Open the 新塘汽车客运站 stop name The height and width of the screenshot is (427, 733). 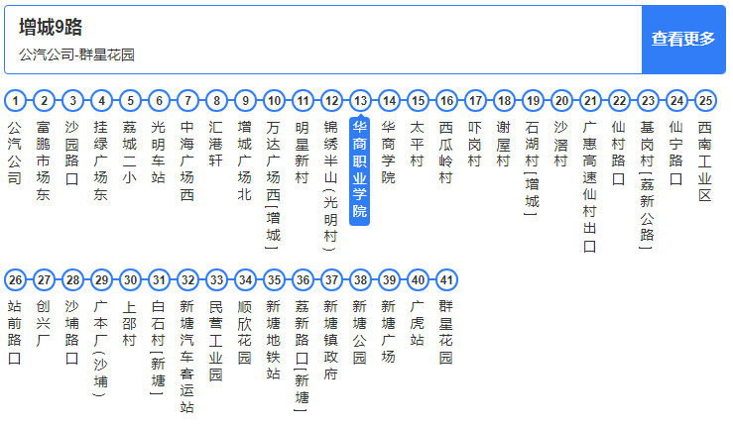point(187,357)
